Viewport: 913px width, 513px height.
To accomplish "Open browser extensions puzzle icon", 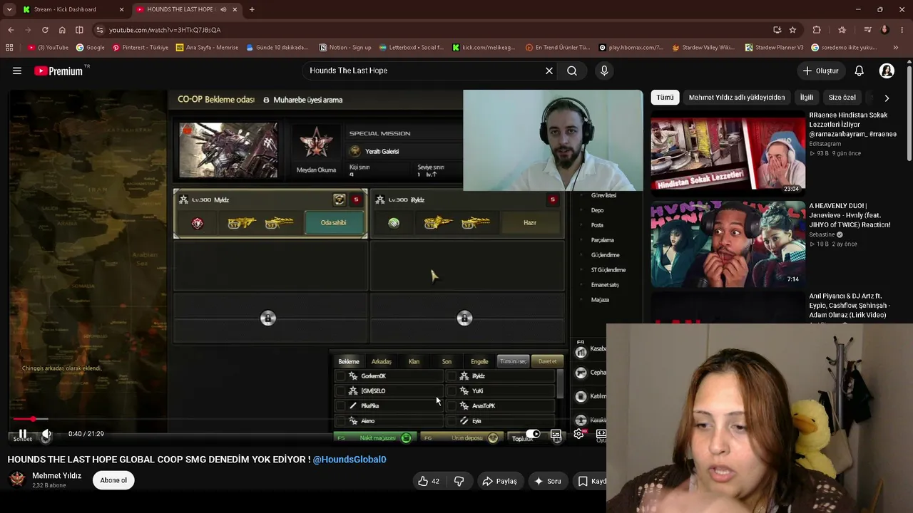I will tap(817, 30).
